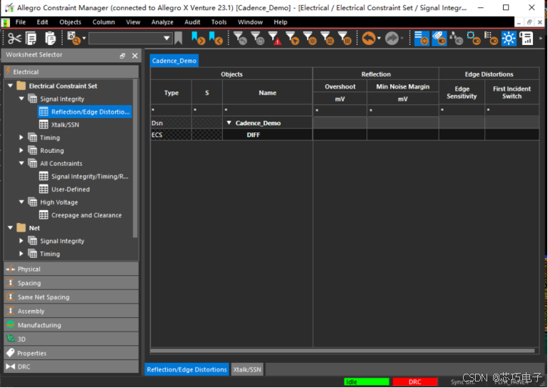Click the filter with columns icon
Viewport: 548px width, 388px height.
[x=344, y=38]
